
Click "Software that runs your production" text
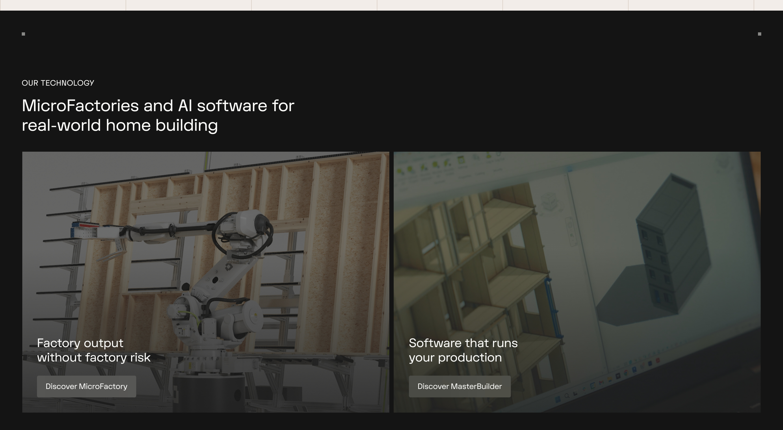(463, 350)
